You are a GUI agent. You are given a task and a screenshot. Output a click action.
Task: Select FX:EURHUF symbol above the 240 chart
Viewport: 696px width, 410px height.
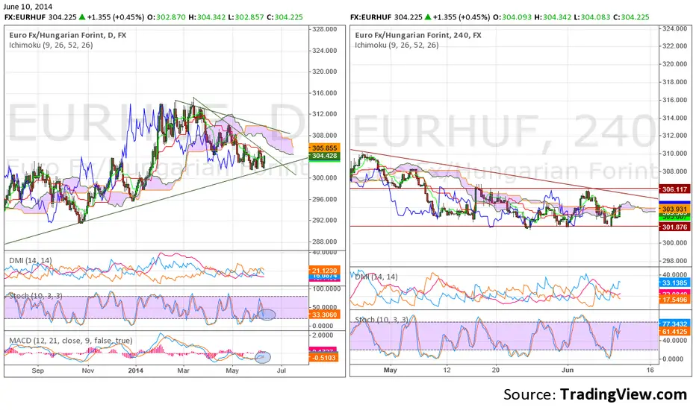[370, 17]
